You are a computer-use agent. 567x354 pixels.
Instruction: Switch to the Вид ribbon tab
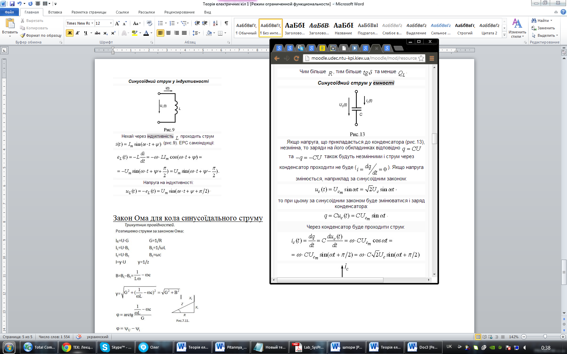click(x=208, y=12)
